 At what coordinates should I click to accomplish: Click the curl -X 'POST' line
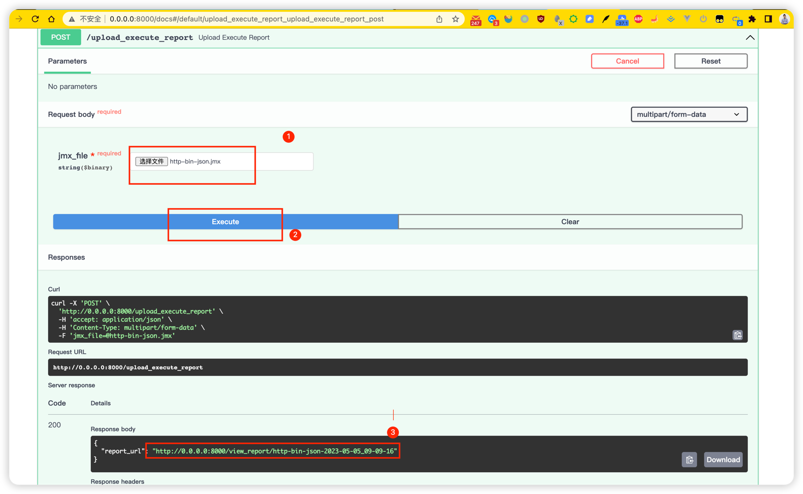coord(80,303)
